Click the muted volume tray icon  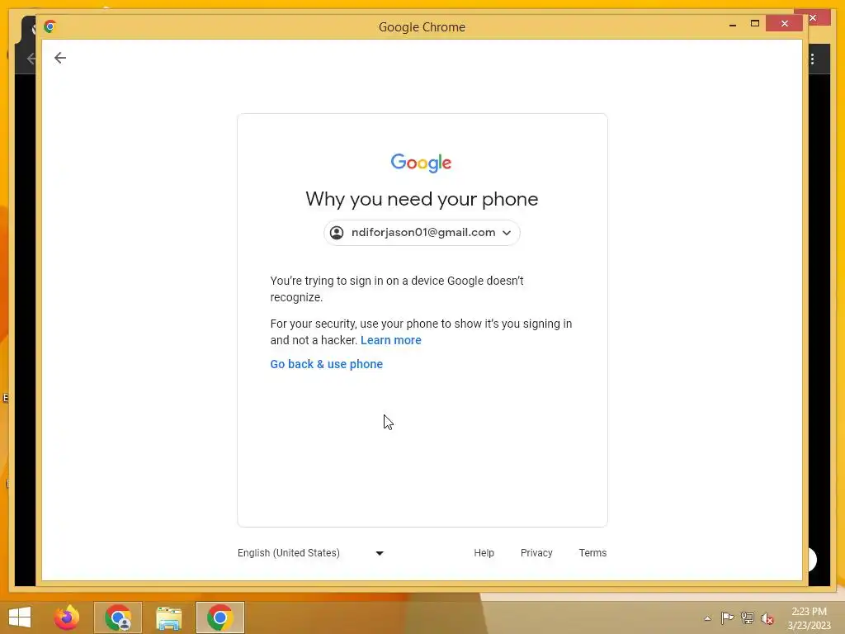[x=767, y=618]
